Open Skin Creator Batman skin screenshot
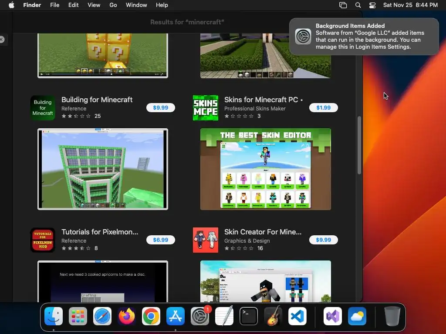This screenshot has width=446, height=334. 266,281
